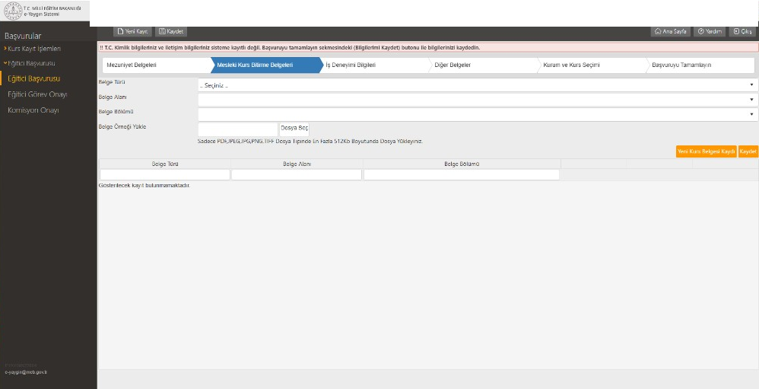The height and width of the screenshot is (389, 759).
Task: Click the Yeni Kayıt toolbar button
Action: point(132,31)
